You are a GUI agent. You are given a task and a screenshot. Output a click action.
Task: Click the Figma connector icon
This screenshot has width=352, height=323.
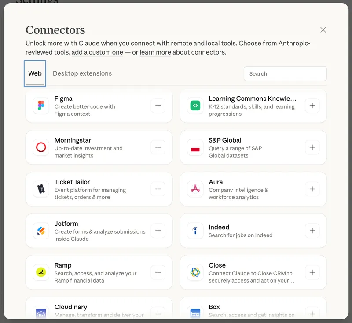pyautogui.click(x=40, y=106)
